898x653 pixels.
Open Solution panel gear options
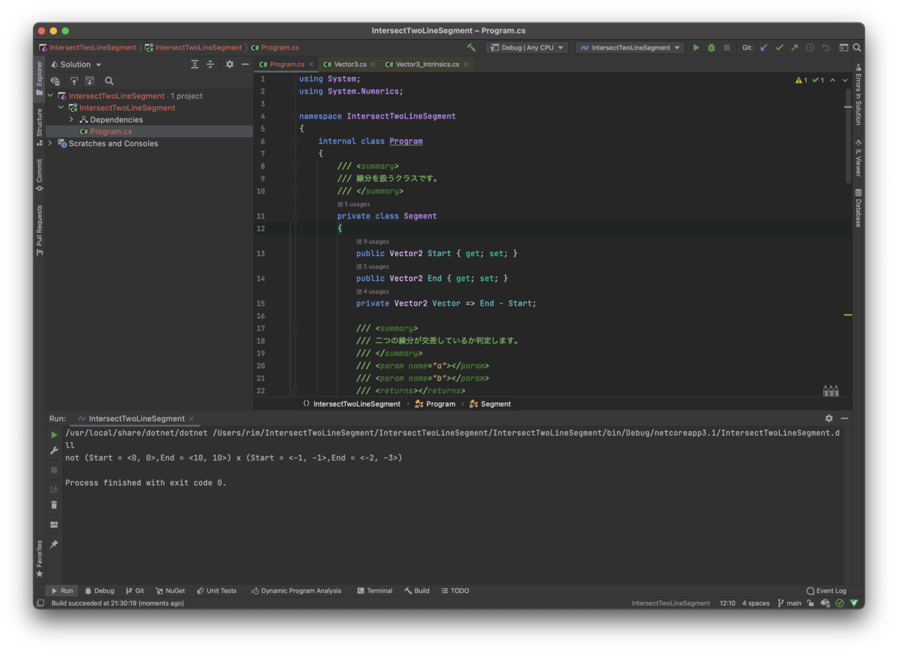[230, 64]
